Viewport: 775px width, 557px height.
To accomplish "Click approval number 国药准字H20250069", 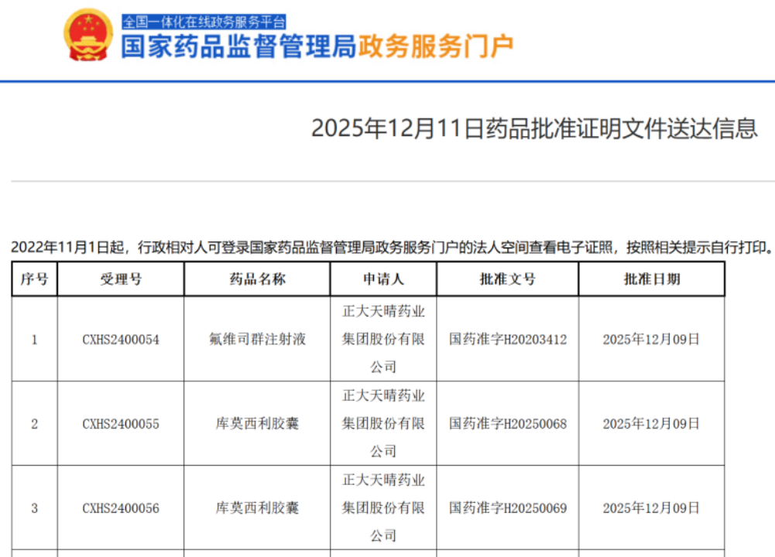I will pos(508,508).
